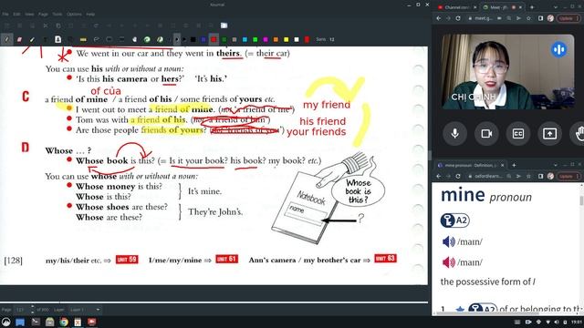Select the Pen tool in Xournal toolbar
This screenshot has width=584, height=328.
coord(6,39)
